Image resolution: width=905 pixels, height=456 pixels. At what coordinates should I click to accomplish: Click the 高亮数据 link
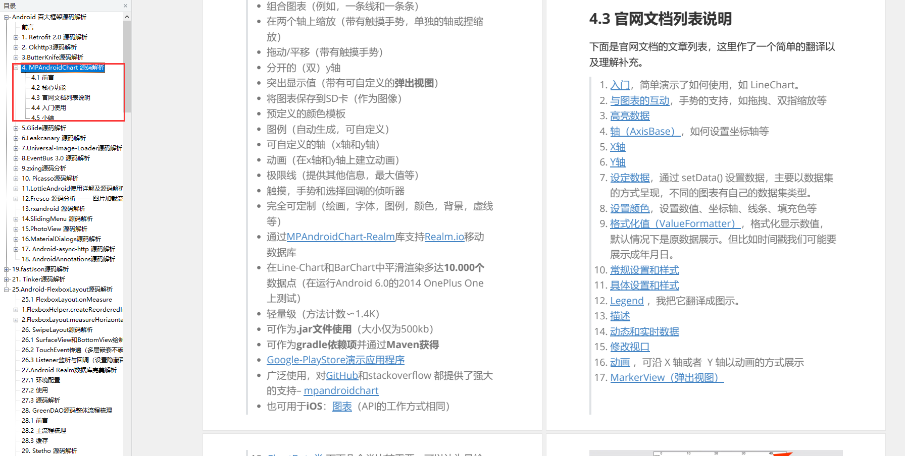(x=630, y=116)
